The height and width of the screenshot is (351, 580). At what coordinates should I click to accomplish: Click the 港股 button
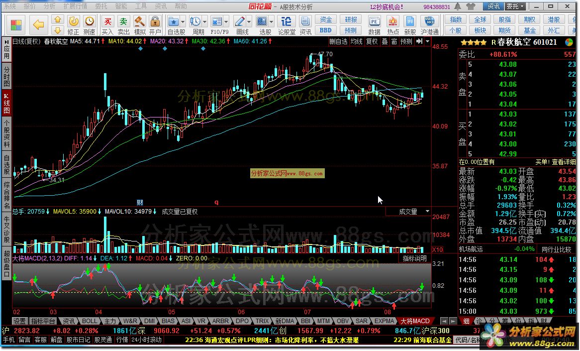[554, 19]
